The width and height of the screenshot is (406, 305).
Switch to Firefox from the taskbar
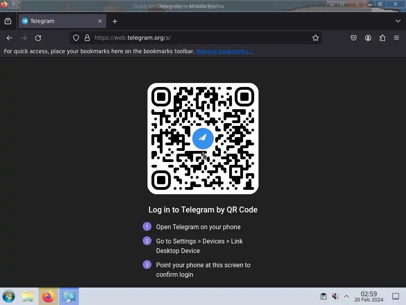click(48, 296)
